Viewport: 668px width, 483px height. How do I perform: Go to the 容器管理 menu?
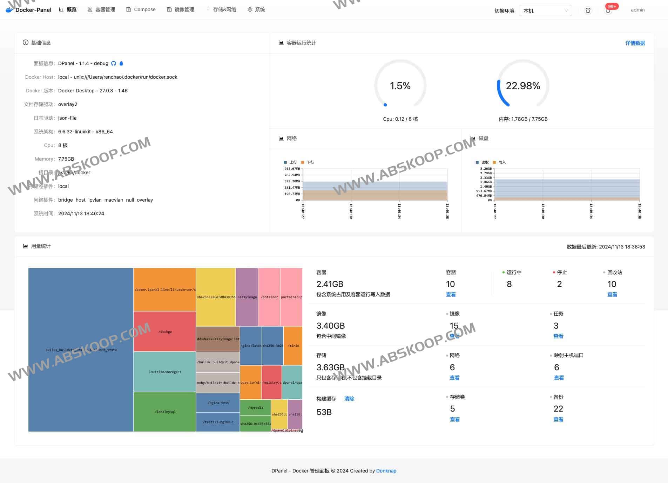point(102,9)
